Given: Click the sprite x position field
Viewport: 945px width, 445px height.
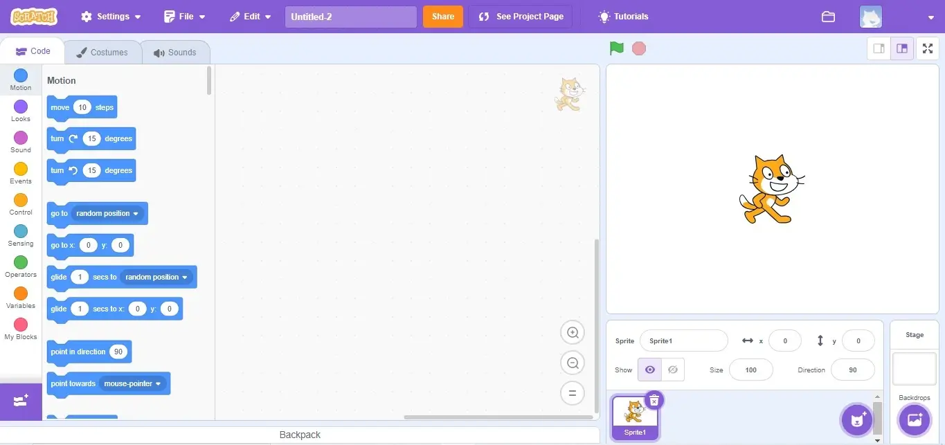Looking at the screenshot, I should coord(785,340).
